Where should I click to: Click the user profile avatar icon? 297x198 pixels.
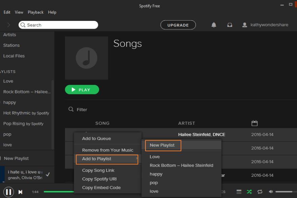tap(244, 25)
